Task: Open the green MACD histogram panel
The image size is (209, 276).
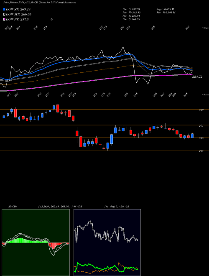Action: (36, 243)
